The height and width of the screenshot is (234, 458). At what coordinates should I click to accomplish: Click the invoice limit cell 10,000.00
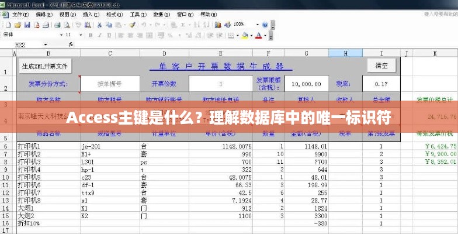(x=306, y=84)
